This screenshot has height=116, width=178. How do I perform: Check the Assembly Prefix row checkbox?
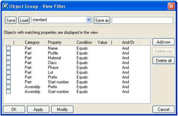8,87
